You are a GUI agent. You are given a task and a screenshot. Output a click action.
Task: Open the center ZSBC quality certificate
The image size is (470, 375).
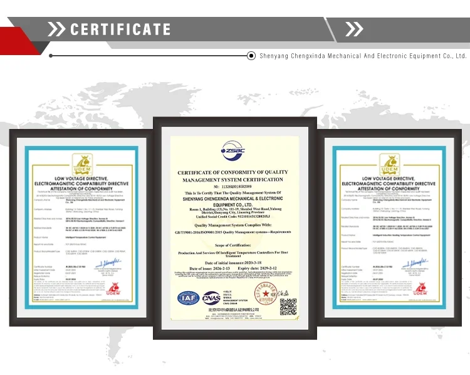point(235,229)
